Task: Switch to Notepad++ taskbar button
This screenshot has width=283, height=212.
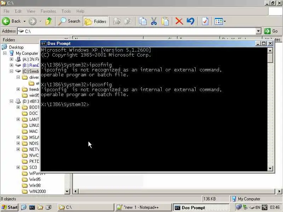Action: pos(143,207)
